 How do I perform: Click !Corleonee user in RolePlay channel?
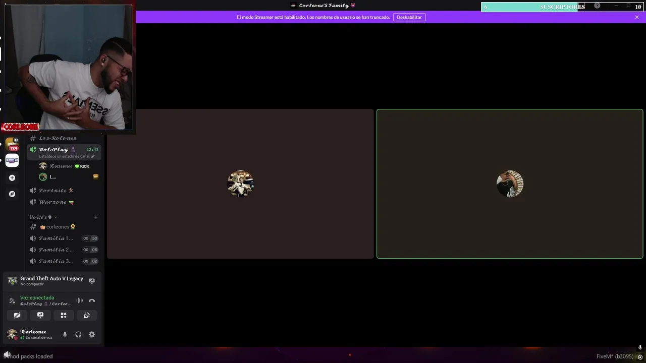tap(64, 166)
